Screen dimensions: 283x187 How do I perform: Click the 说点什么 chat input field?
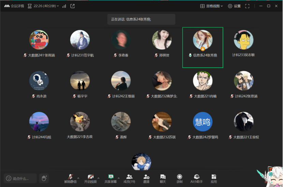pyautogui.click(x=20, y=178)
